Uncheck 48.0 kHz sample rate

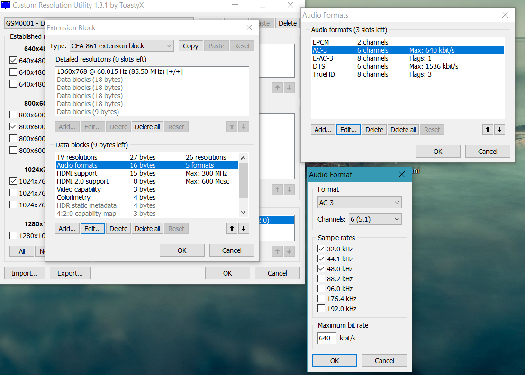[321, 268]
